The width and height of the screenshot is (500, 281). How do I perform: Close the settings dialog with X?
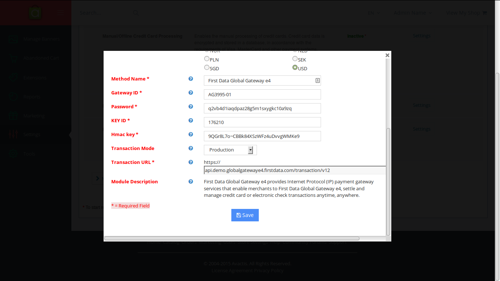click(x=387, y=55)
